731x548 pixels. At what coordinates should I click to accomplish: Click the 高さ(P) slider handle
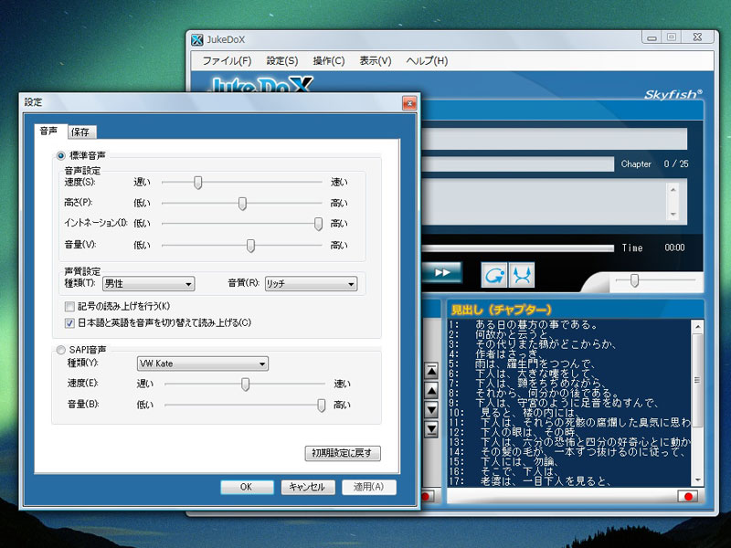[242, 204]
